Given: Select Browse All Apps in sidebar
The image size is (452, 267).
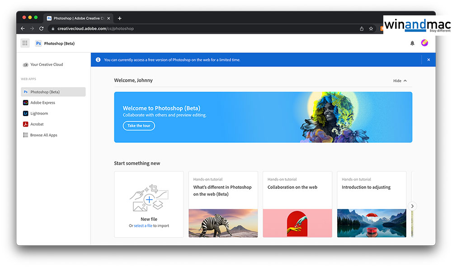Looking at the screenshot, I should click(x=43, y=135).
